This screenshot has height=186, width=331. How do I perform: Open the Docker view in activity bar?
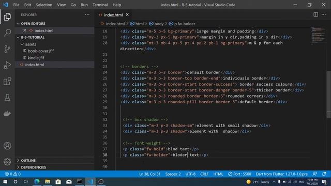tap(7, 114)
